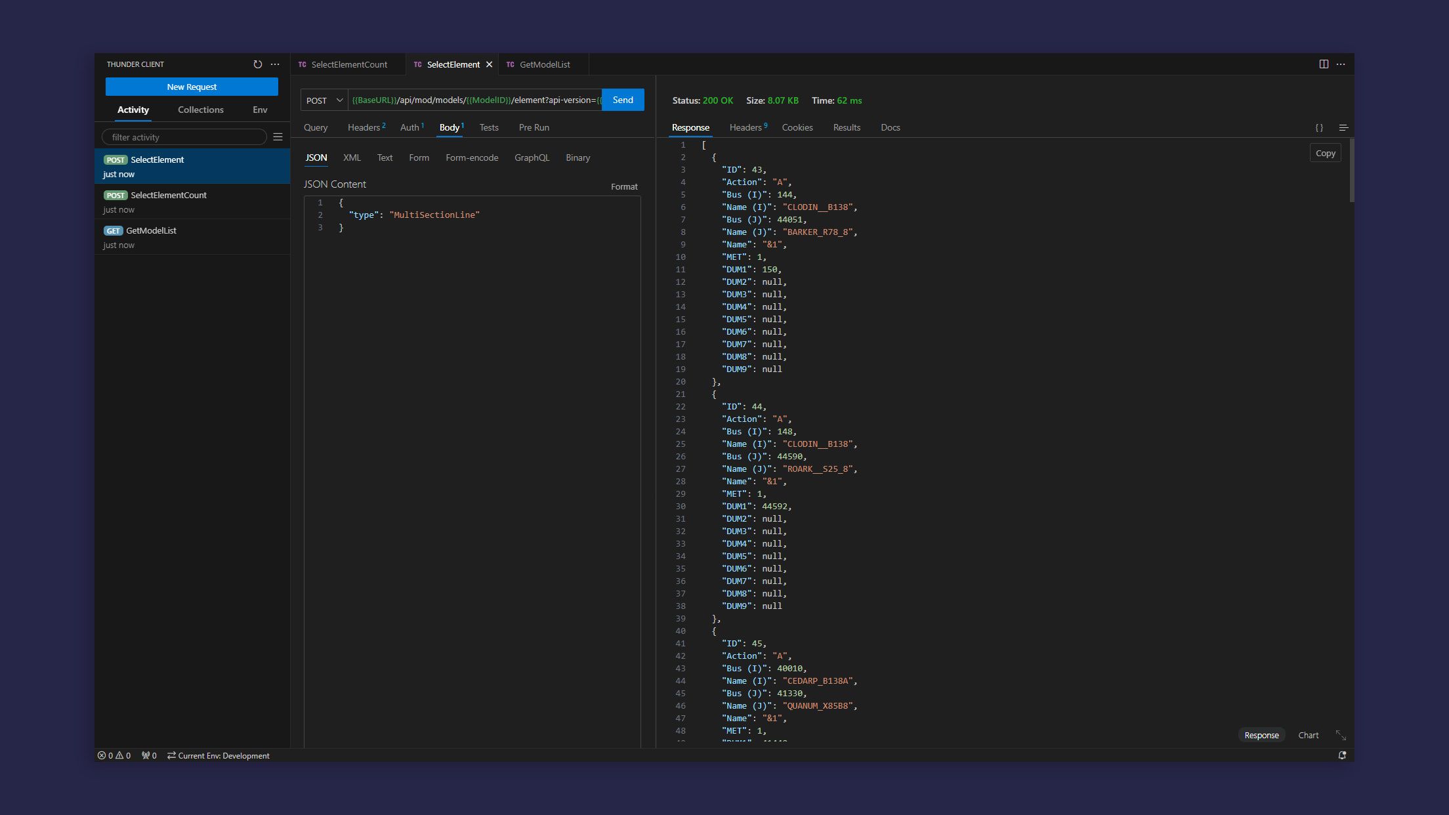
Task: Click the expand response panel icon
Action: click(x=1341, y=735)
